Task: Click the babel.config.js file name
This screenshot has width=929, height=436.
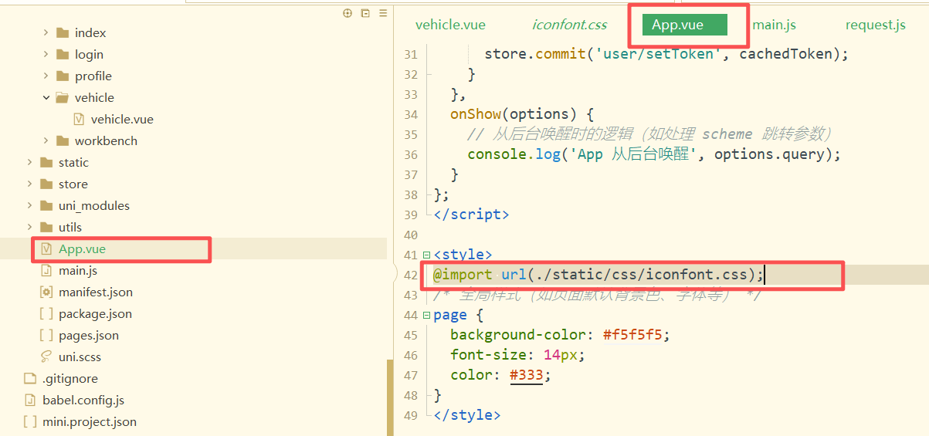Action: (x=83, y=400)
